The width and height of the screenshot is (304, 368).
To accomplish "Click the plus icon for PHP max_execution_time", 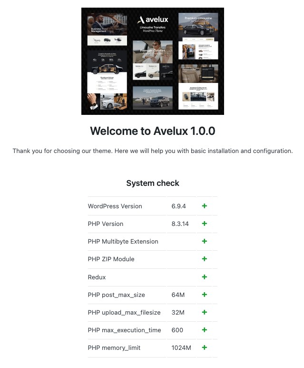I will 205,330.
